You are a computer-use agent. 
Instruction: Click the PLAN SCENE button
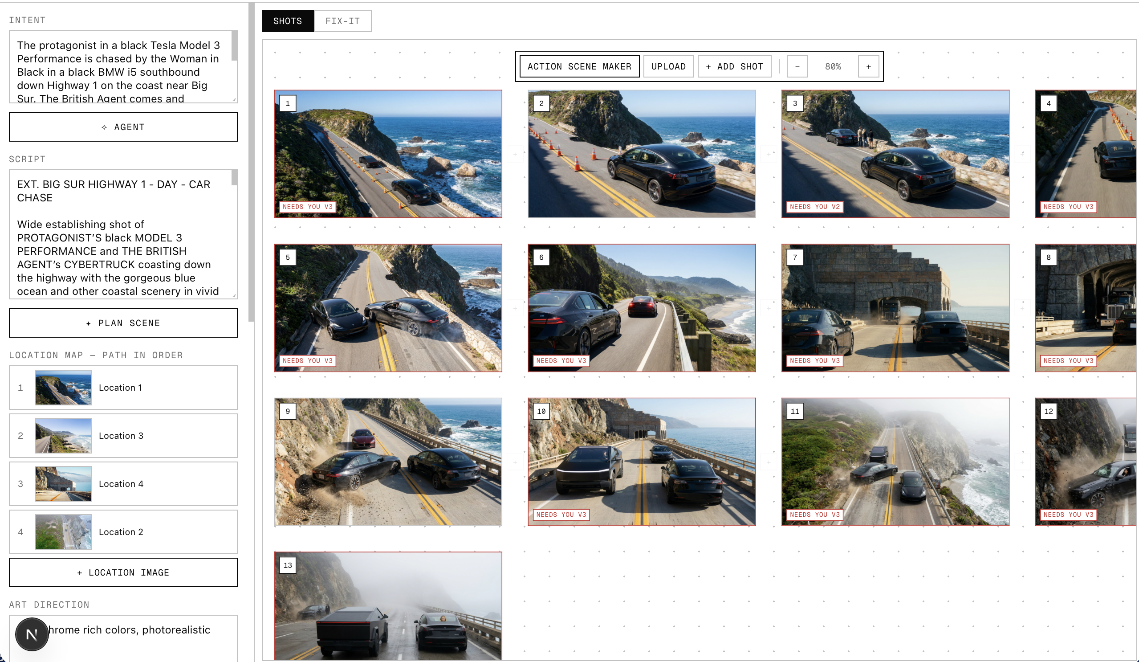123,323
